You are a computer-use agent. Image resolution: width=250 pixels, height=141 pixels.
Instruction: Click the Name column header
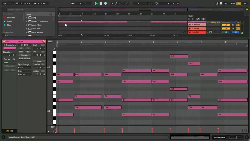pos(38,14)
